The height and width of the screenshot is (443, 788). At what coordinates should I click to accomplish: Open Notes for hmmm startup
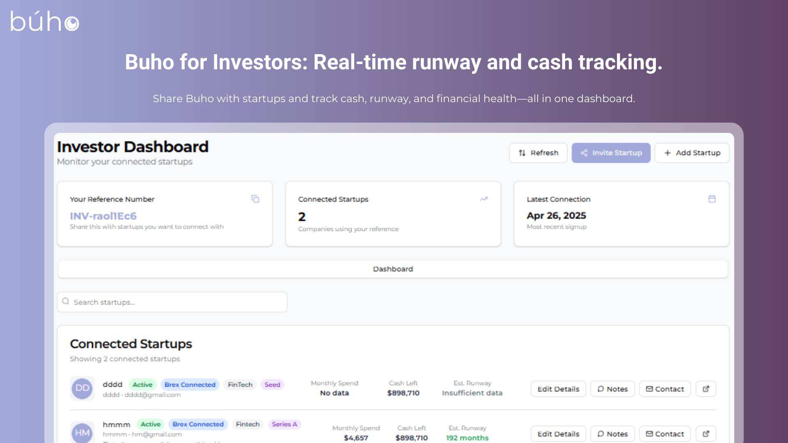[612, 434]
